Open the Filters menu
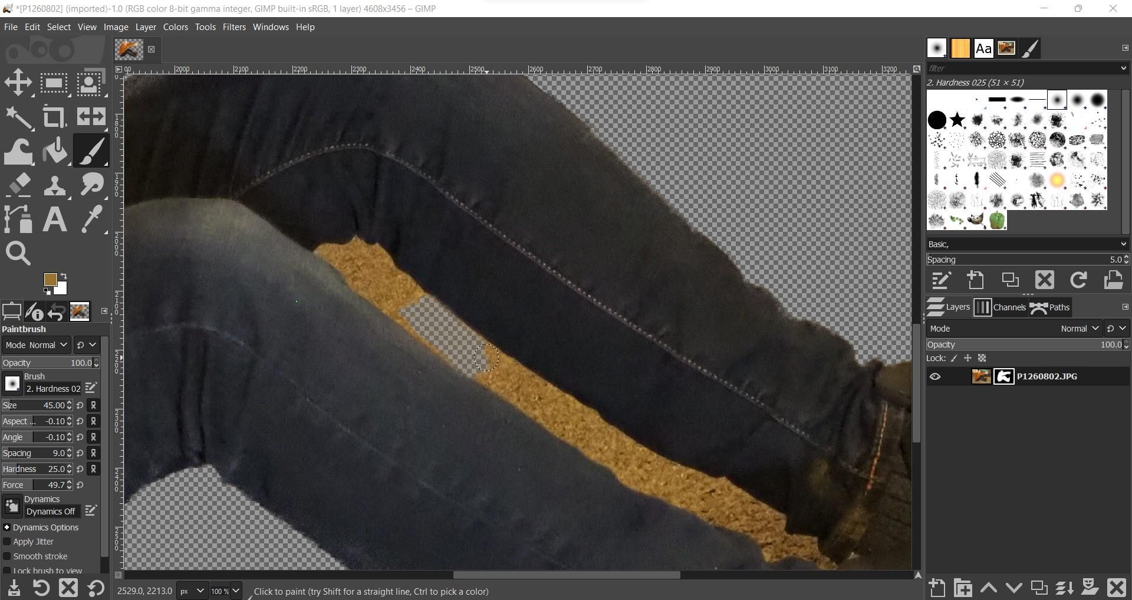1132x600 pixels. coord(234,27)
